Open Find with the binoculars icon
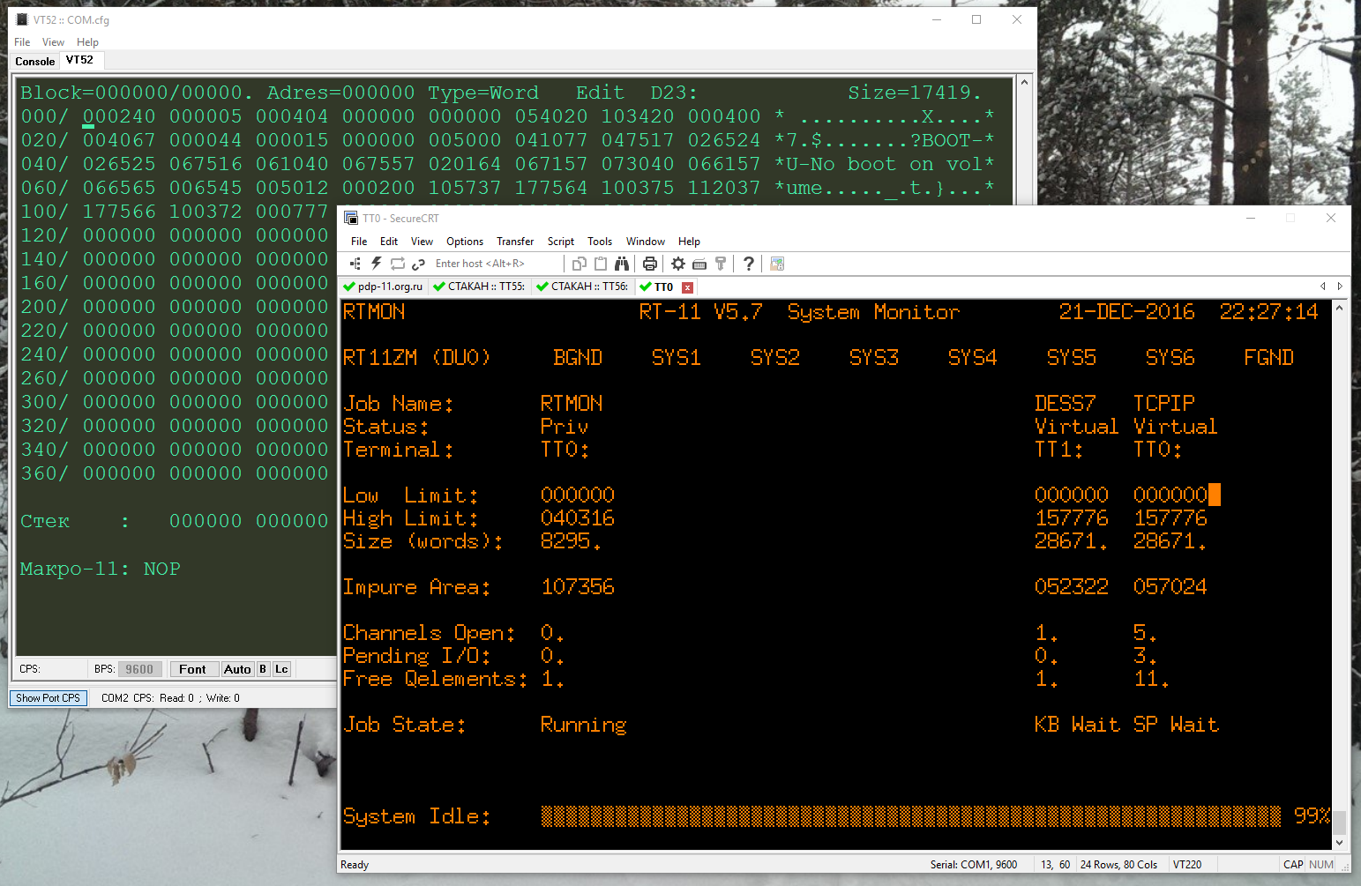This screenshot has height=886, width=1361. 622,264
